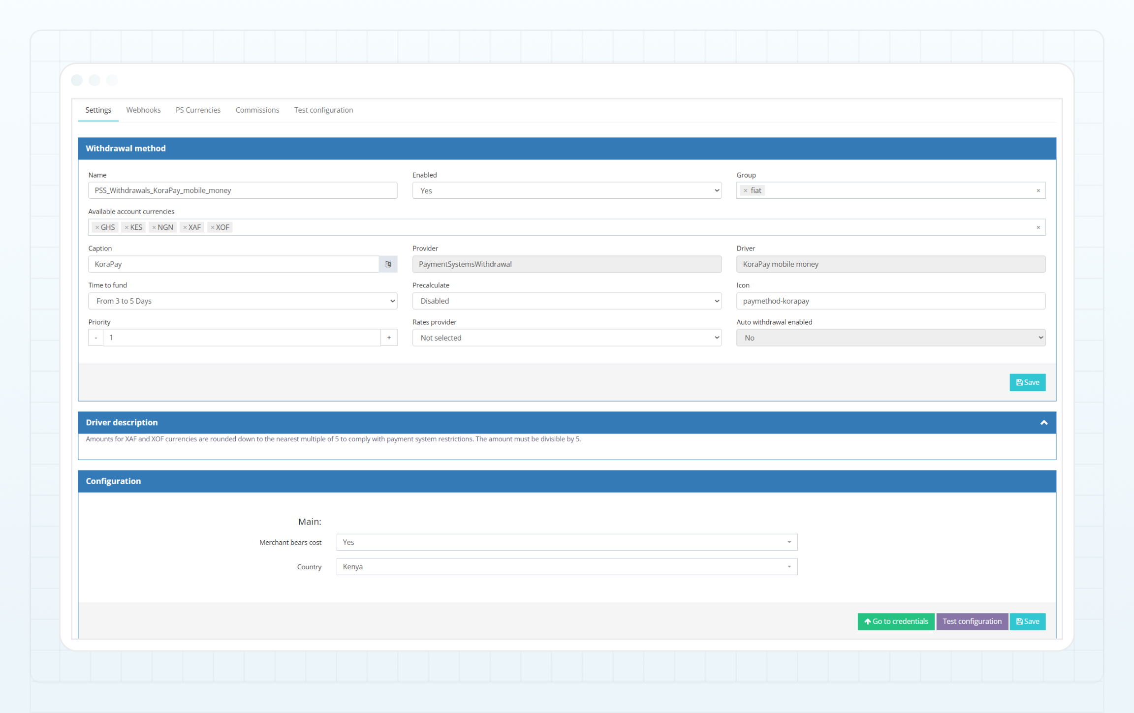The height and width of the screenshot is (713, 1134).
Task: Increase priority with plus button
Action: [x=389, y=338]
